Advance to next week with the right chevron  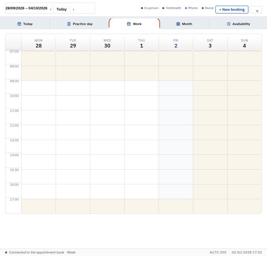tap(73, 9)
